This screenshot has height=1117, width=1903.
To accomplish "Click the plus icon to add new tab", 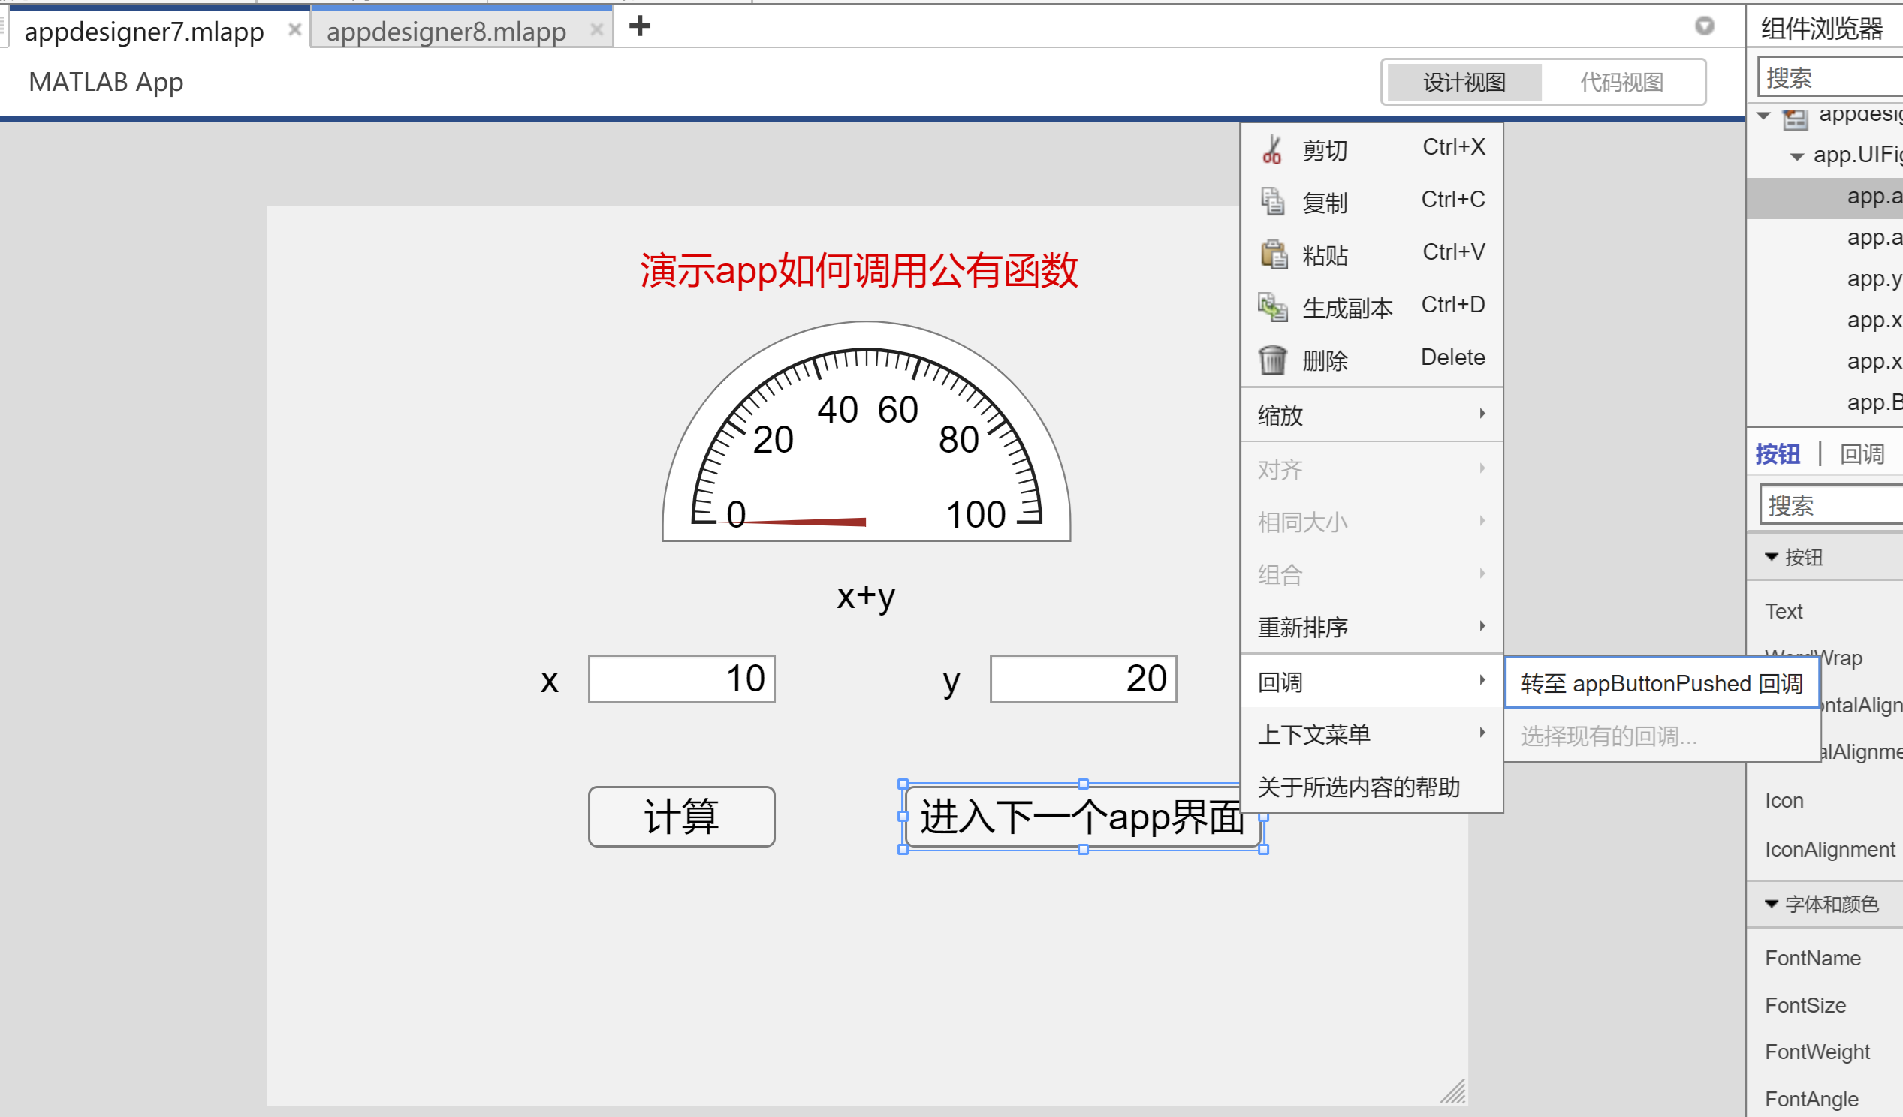I will (x=639, y=26).
